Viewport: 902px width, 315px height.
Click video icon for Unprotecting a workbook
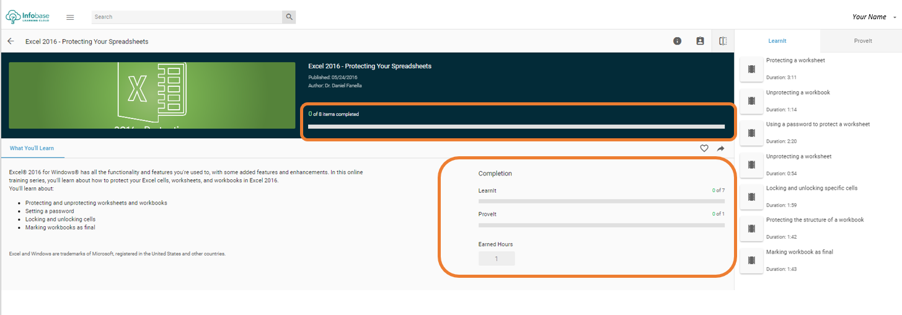coord(751,101)
